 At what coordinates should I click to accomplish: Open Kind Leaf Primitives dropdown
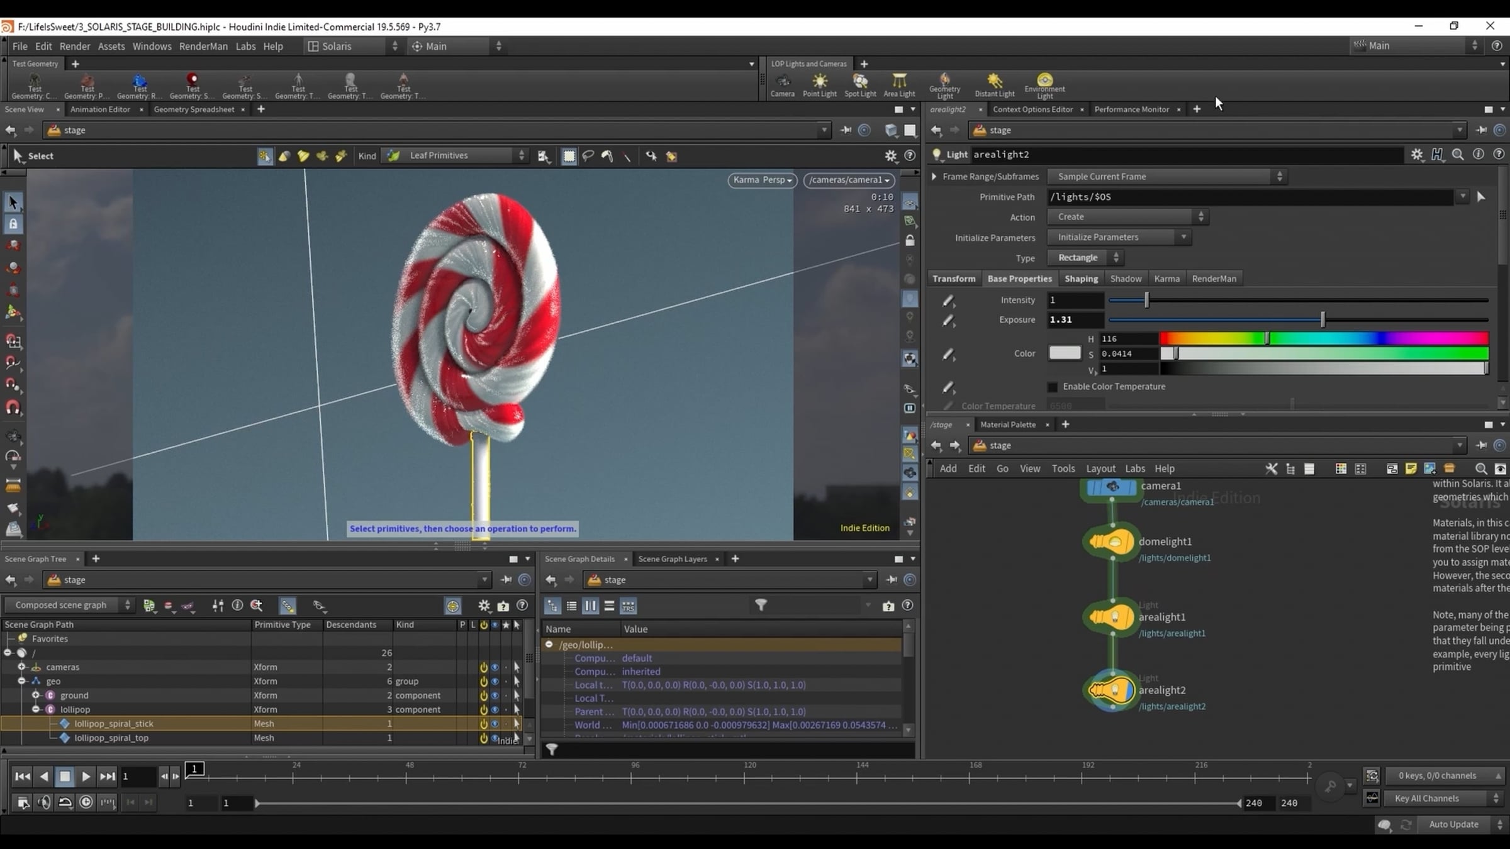coord(456,155)
